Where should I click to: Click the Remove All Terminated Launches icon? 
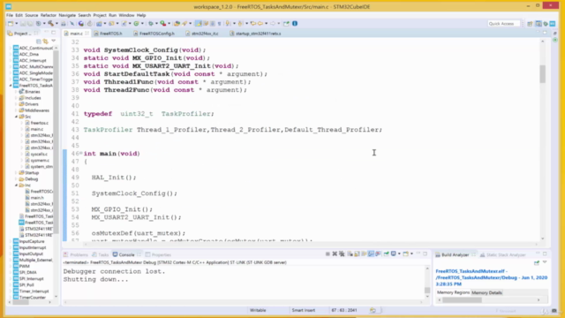tap(342, 254)
